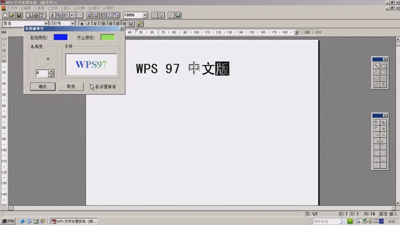
Task: Toggle underline formatting
Action: 95,24
